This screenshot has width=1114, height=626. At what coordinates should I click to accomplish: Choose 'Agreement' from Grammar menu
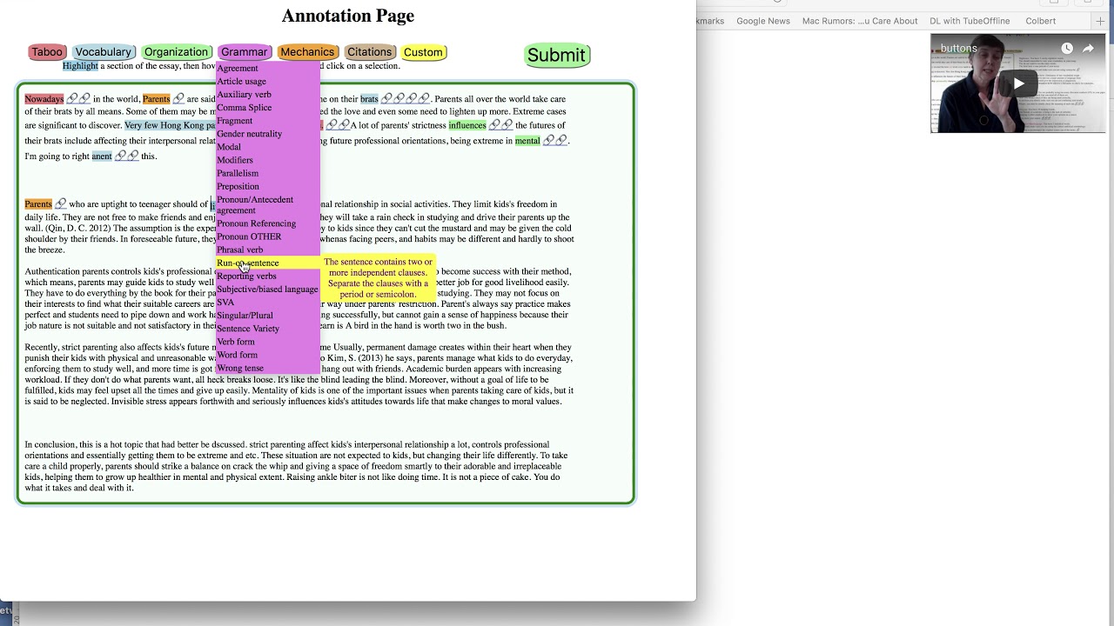267,68
